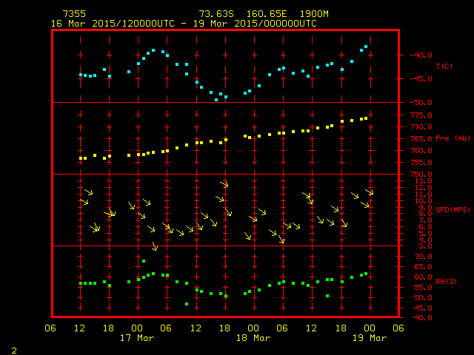The width and height of the screenshot is (474, 355).
Task: Click the 19 Mar date label
Action: (370, 338)
